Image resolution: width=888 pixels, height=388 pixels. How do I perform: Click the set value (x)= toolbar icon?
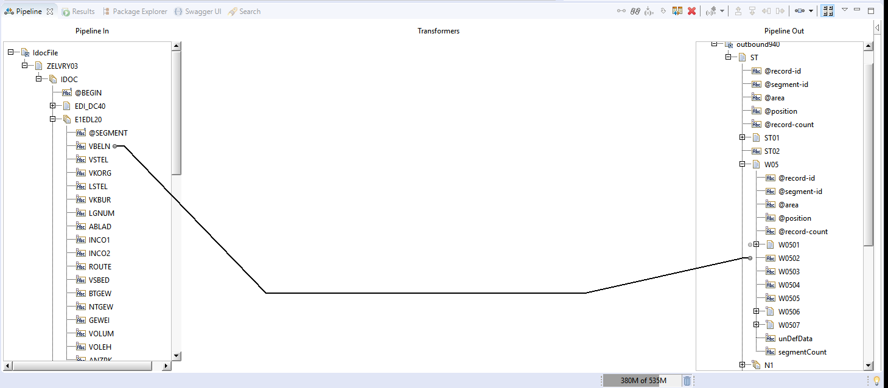(649, 11)
